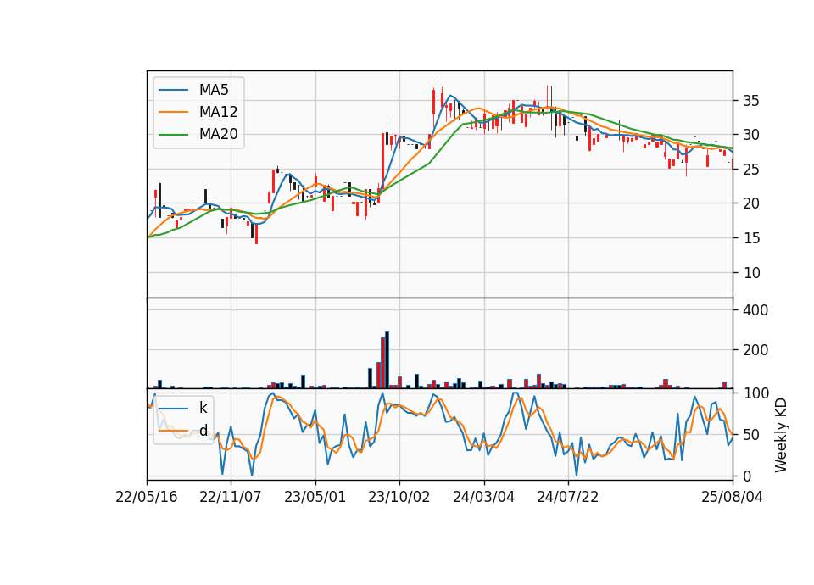Image resolution: width=814 pixels, height=585 pixels.
Task: Click the 25/08/04 date tick label
Action: 733,498
